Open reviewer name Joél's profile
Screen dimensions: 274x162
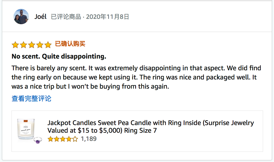(x=41, y=17)
